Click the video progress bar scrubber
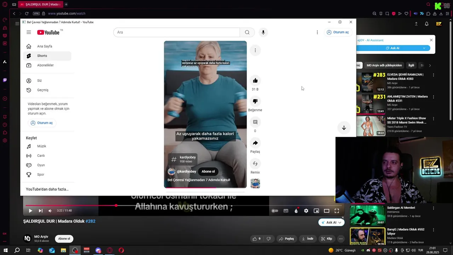The image size is (453, 255). coord(116,205)
